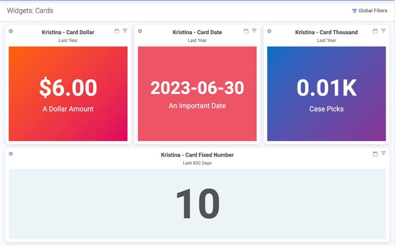Click the Last 800 Days date range label
The height and width of the screenshot is (246, 395).
coord(197,163)
